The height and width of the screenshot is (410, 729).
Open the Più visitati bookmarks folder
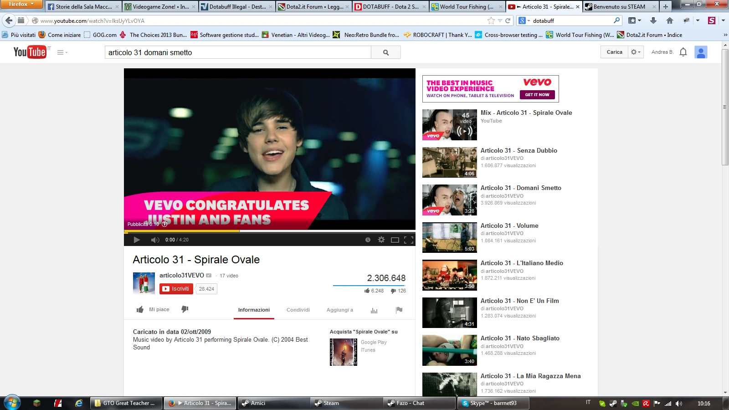pos(19,35)
